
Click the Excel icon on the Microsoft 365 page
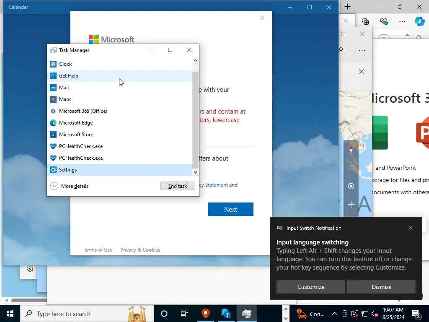point(380,133)
